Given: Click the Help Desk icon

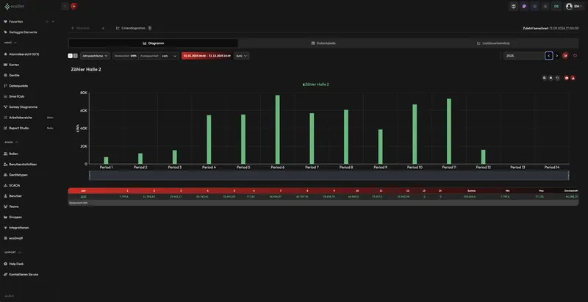Looking at the screenshot, I should pos(6,264).
